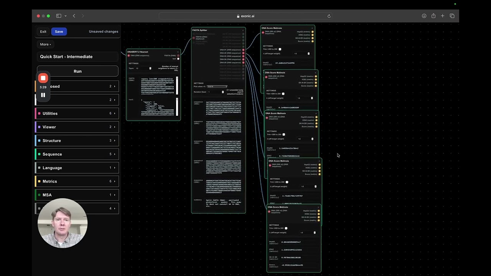Go back in Safari
491x276 pixels.
(x=74, y=16)
